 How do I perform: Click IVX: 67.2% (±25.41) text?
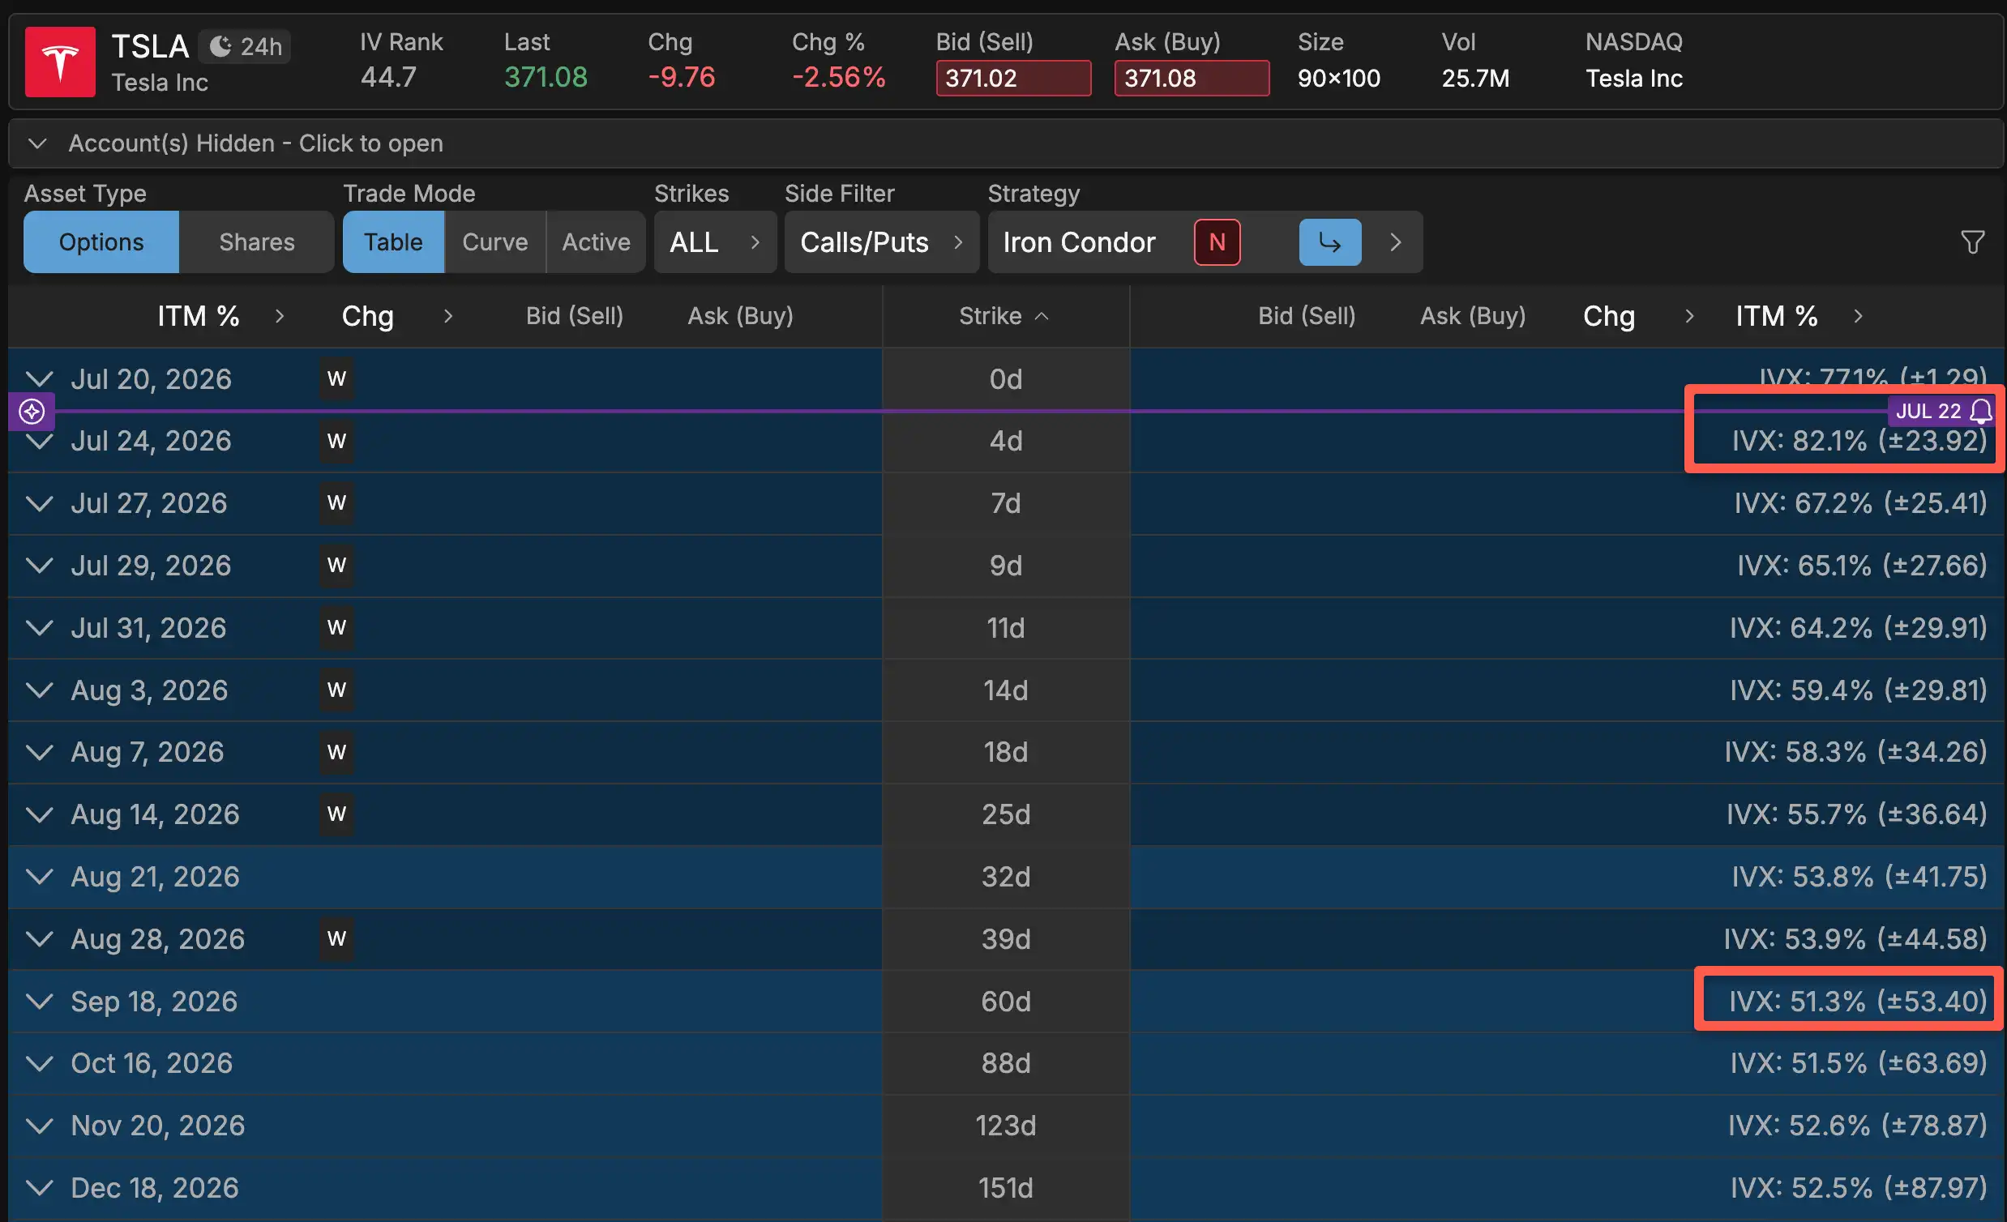(x=1860, y=503)
